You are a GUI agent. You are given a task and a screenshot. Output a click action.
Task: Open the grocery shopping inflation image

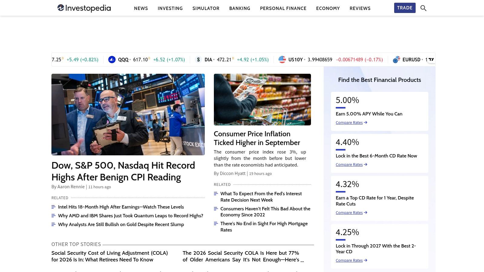pyautogui.click(x=262, y=99)
